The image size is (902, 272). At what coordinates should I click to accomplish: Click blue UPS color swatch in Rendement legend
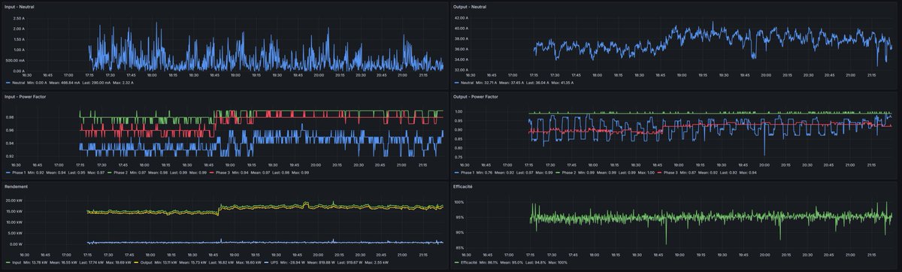[x=266, y=262]
